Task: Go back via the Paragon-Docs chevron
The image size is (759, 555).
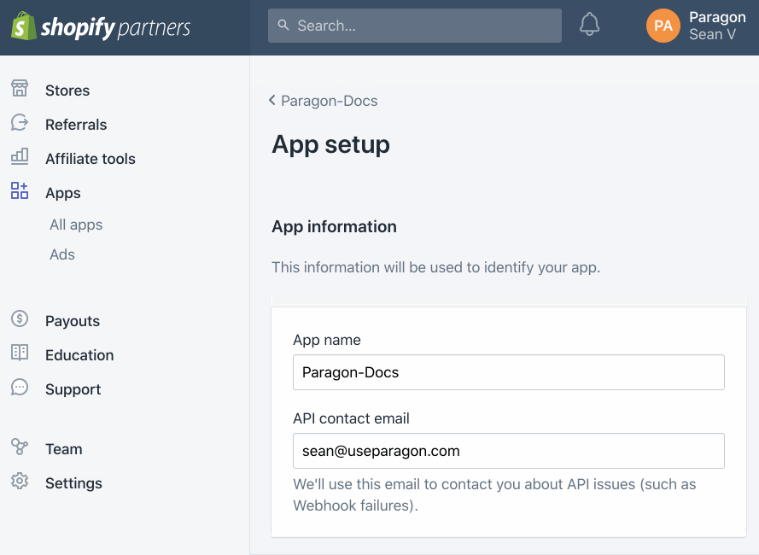Action: click(272, 100)
